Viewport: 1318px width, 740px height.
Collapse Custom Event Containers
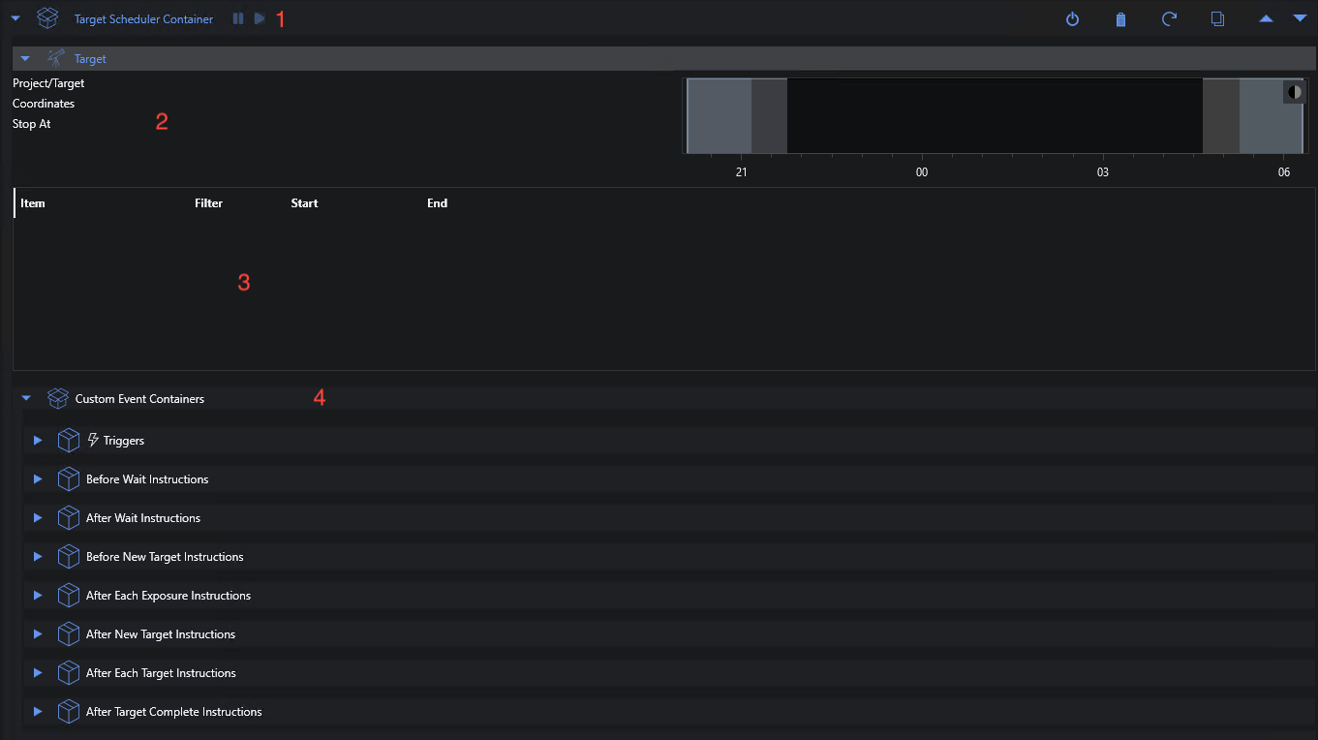coord(26,398)
